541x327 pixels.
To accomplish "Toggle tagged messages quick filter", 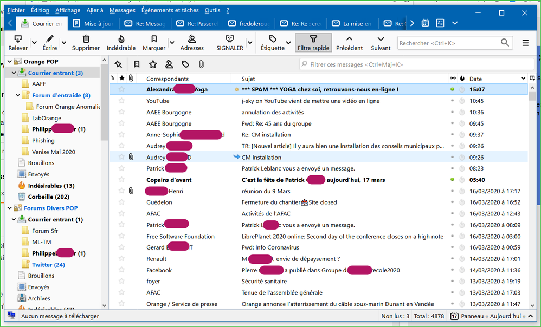I will 185,64.
